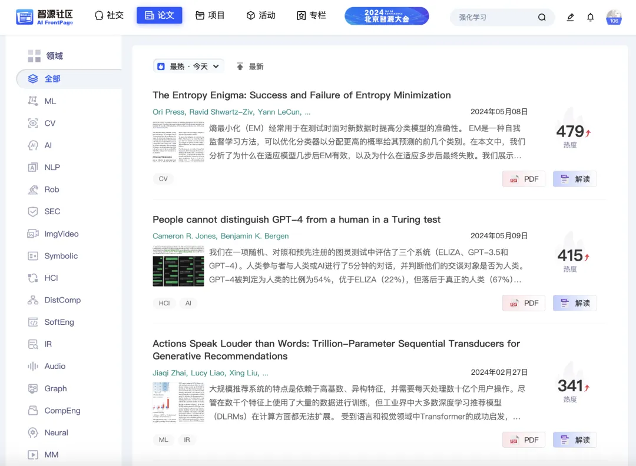Click the search magnifier icon
The height and width of the screenshot is (466, 636).
click(x=542, y=18)
